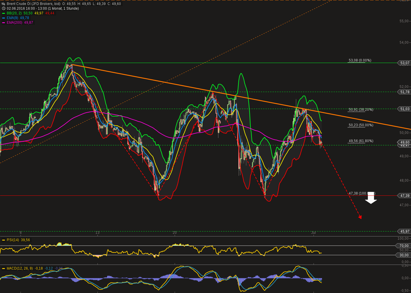Click the 6 date label on the time axis
Image resolution: width=411 pixels, height=293 pixels.
pos(21,233)
